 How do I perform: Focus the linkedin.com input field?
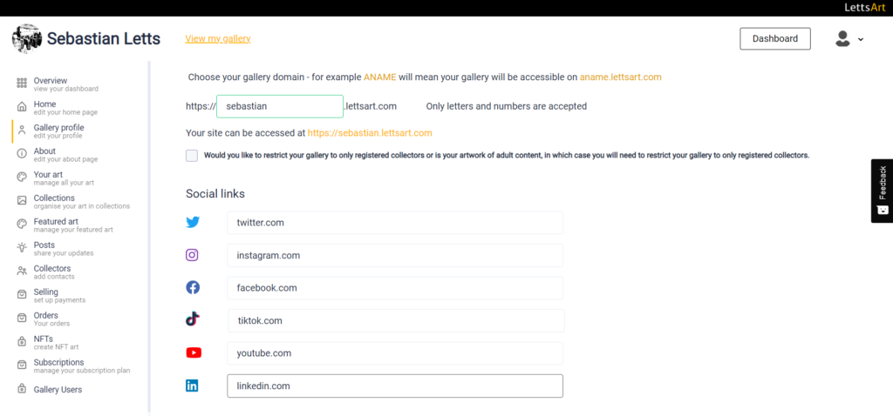pos(395,386)
